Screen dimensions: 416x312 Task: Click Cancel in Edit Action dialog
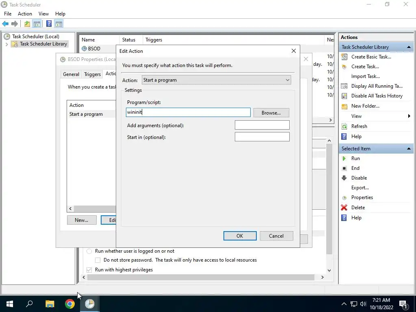click(276, 236)
